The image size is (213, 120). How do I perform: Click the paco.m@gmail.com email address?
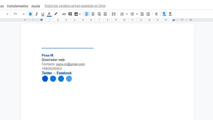pos(70,64)
